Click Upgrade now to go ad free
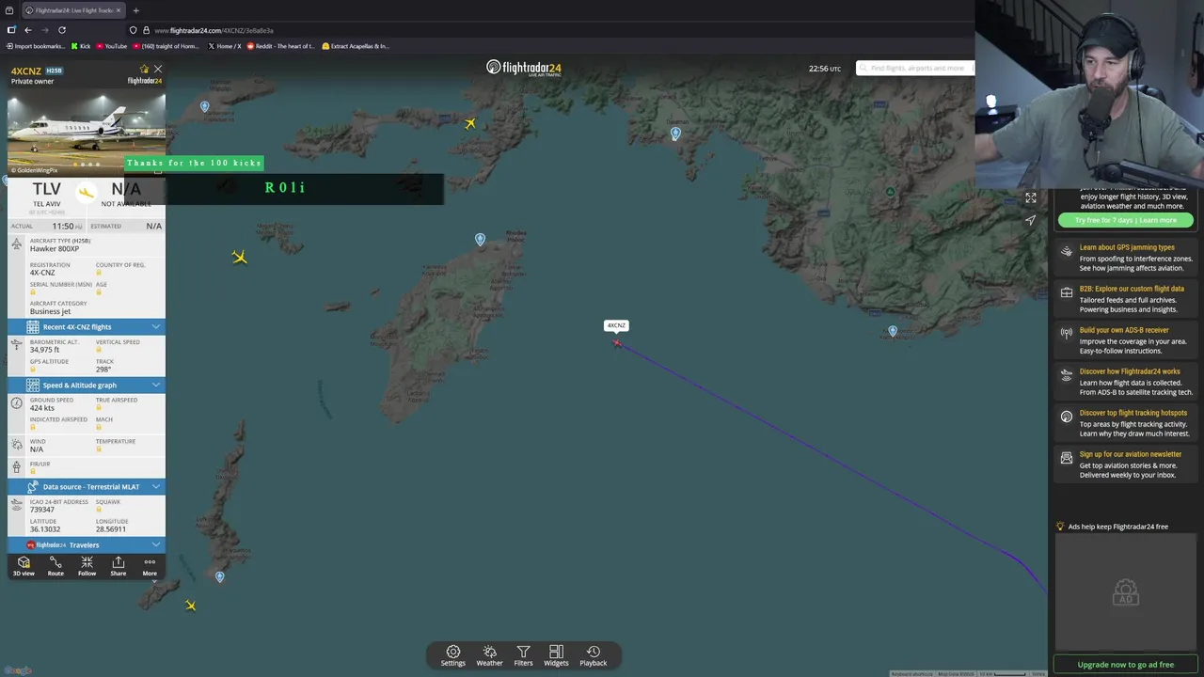Viewport: 1204px width, 677px height. coord(1125,665)
